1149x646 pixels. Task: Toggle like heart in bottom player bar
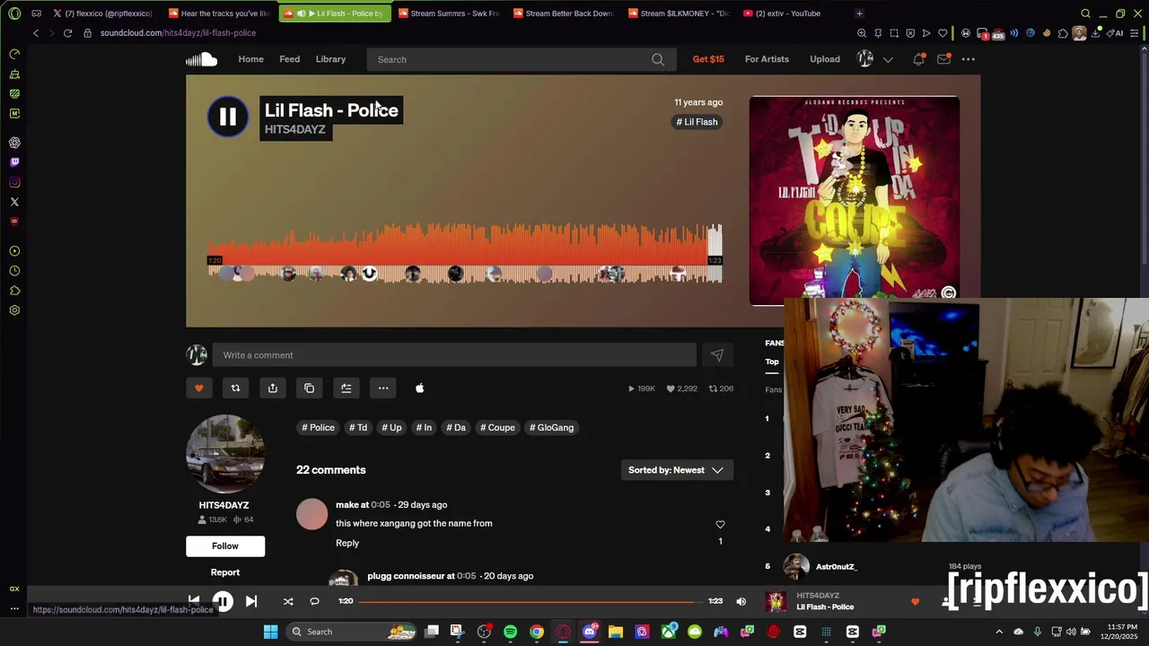[x=915, y=602]
